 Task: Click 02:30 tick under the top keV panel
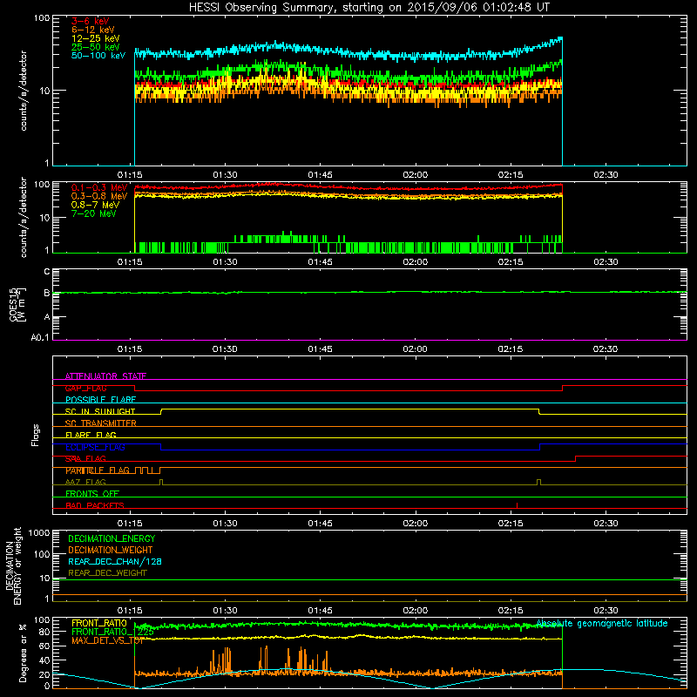[x=606, y=175]
